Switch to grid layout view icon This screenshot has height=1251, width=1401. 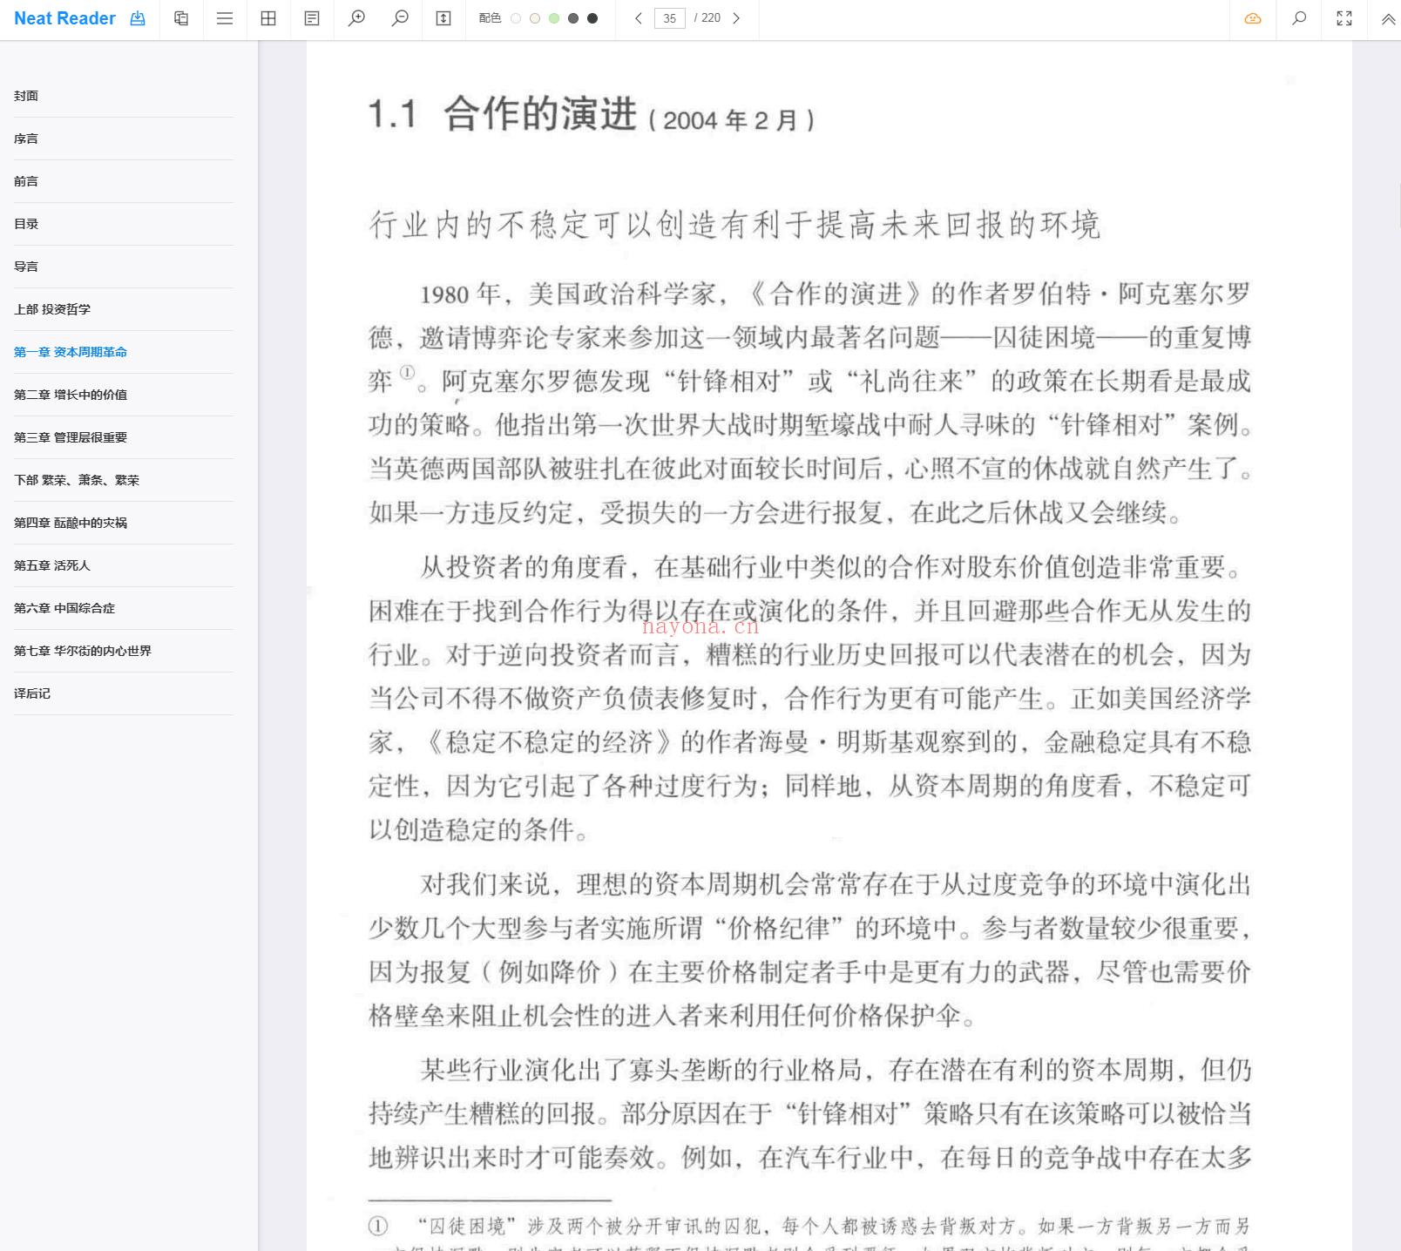[268, 18]
